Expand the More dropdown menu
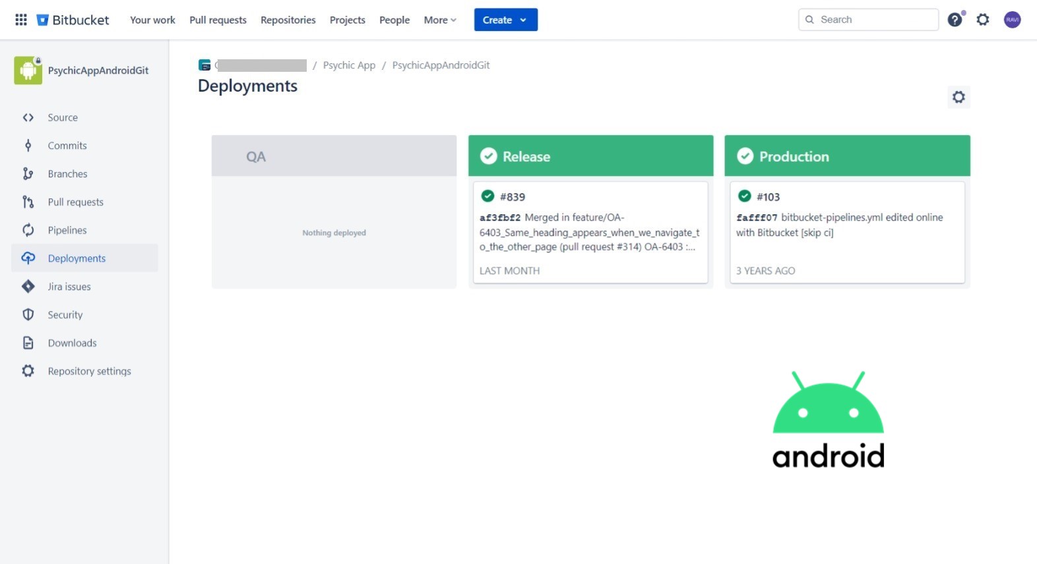 click(x=439, y=20)
